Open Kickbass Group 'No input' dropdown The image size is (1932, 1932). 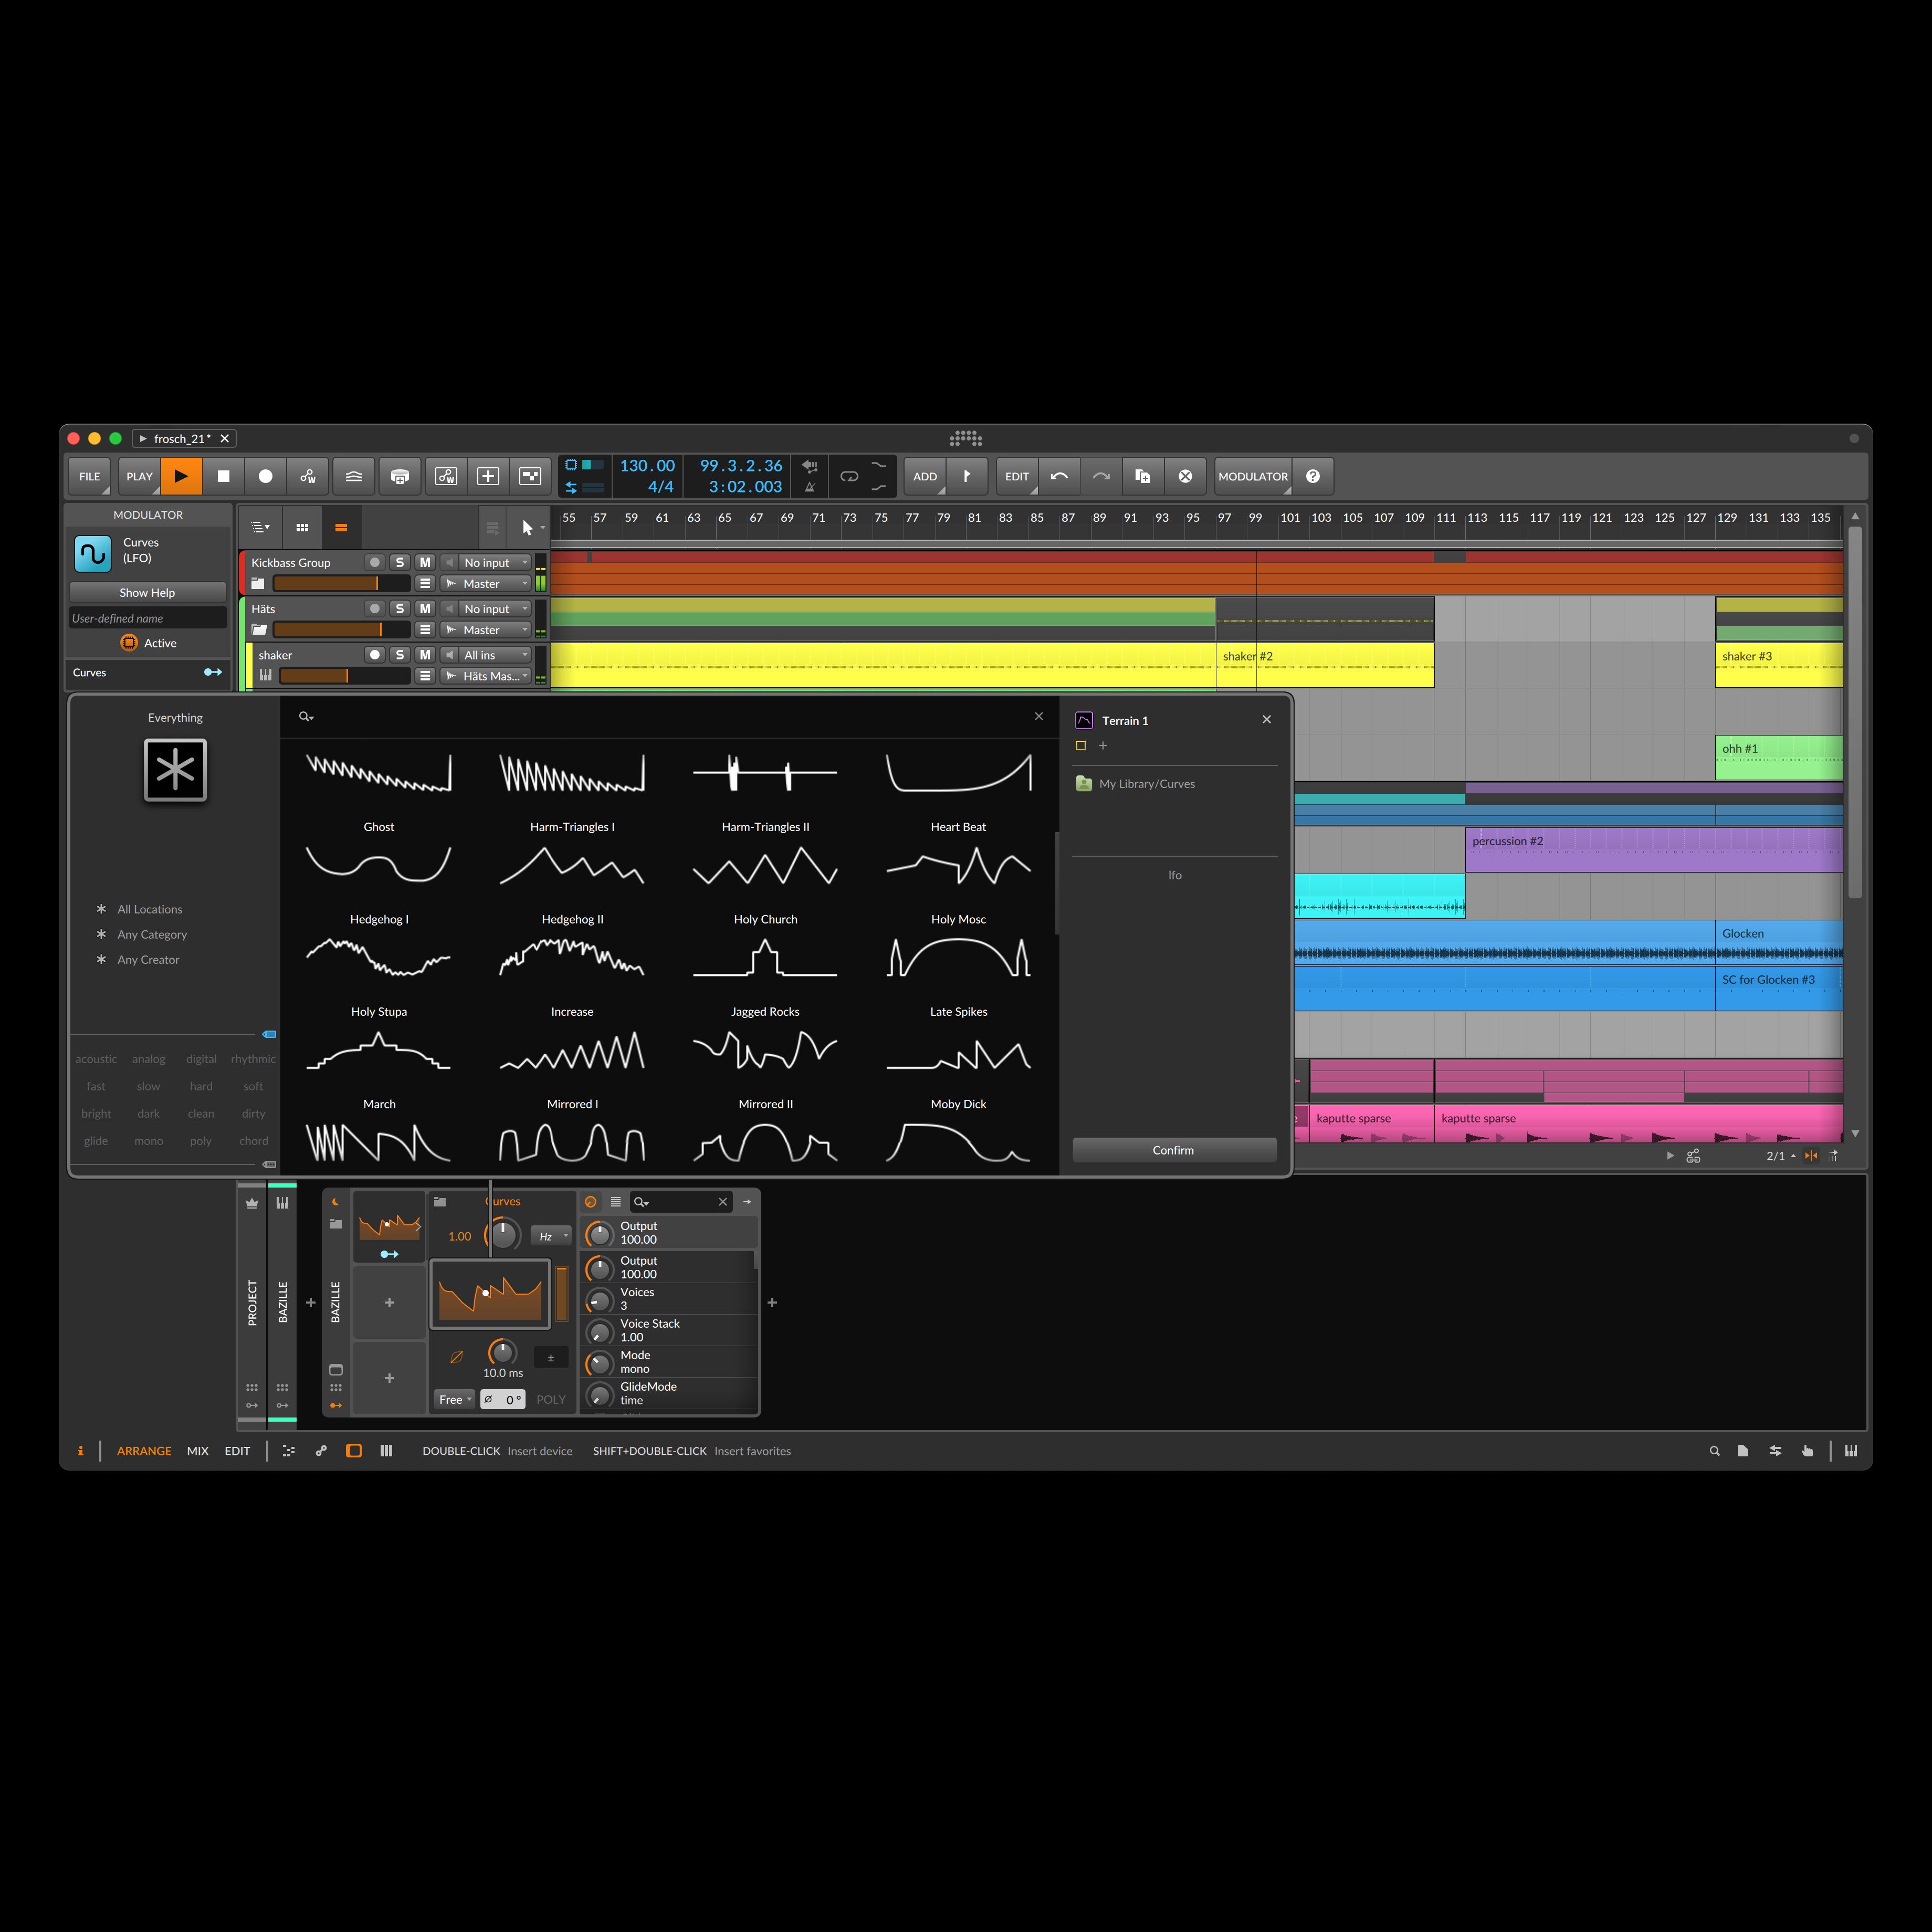click(x=495, y=562)
